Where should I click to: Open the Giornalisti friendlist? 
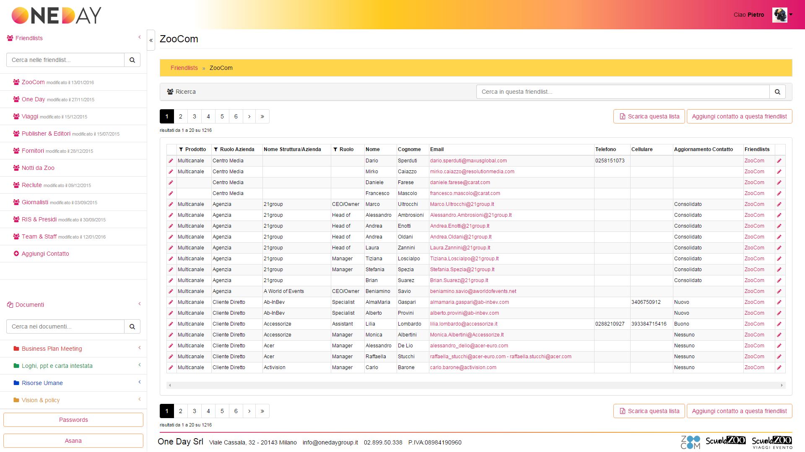tap(35, 202)
